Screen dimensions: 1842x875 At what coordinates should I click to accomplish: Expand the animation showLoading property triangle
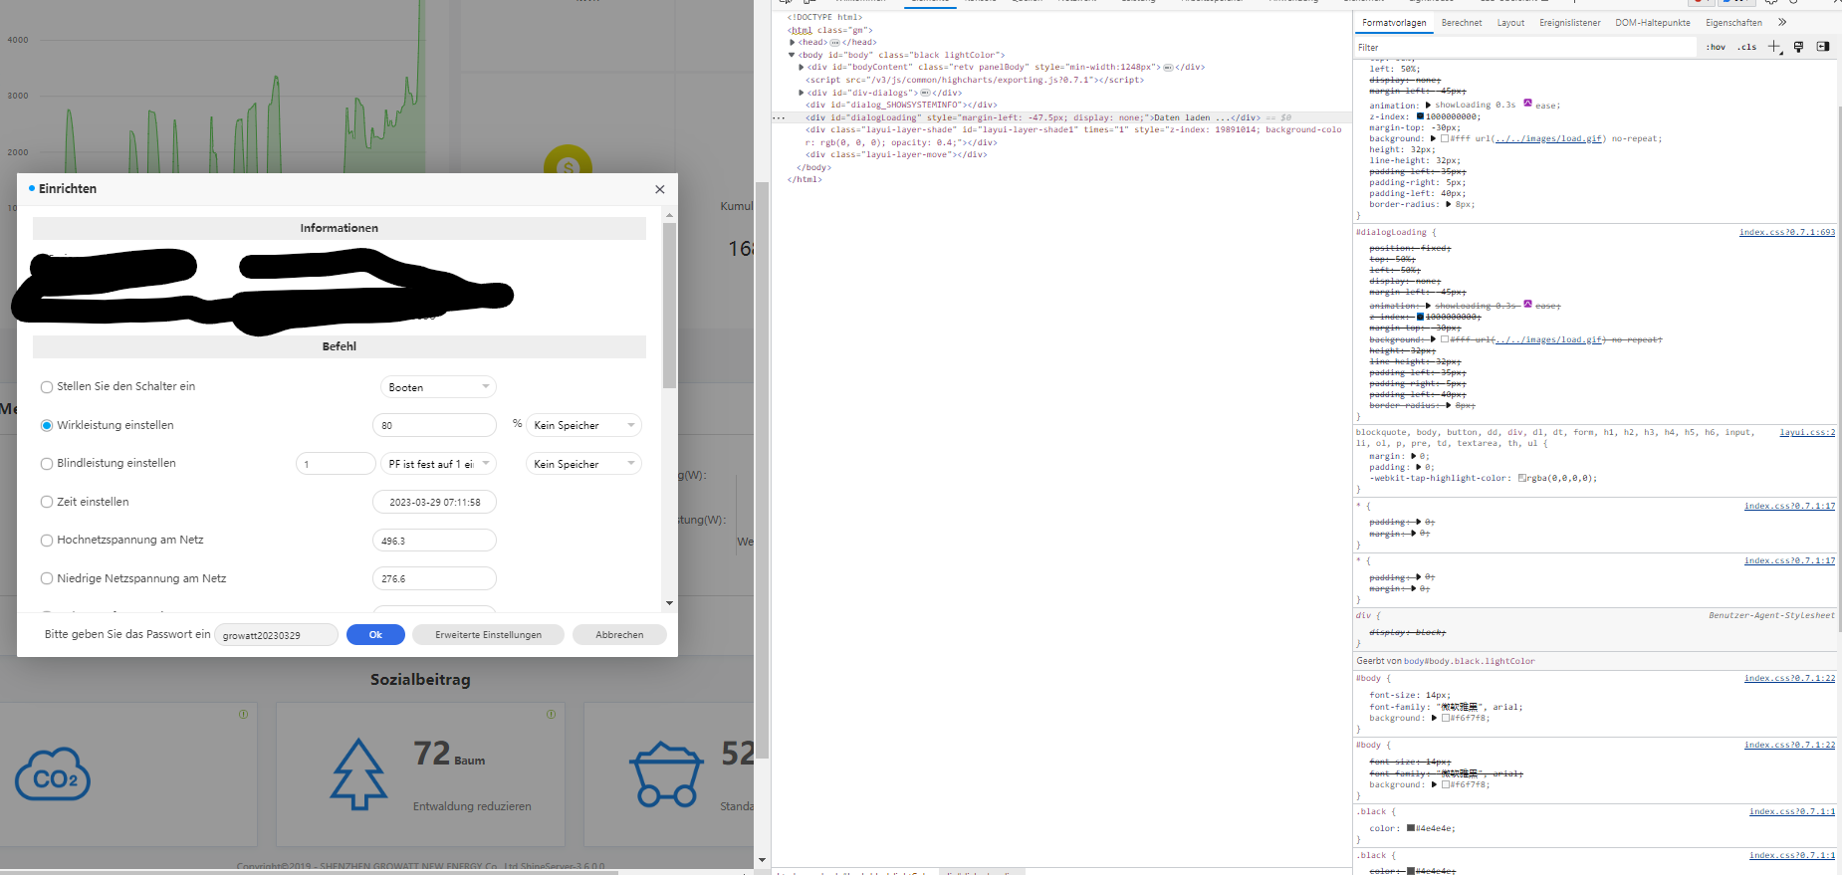pos(1429,105)
